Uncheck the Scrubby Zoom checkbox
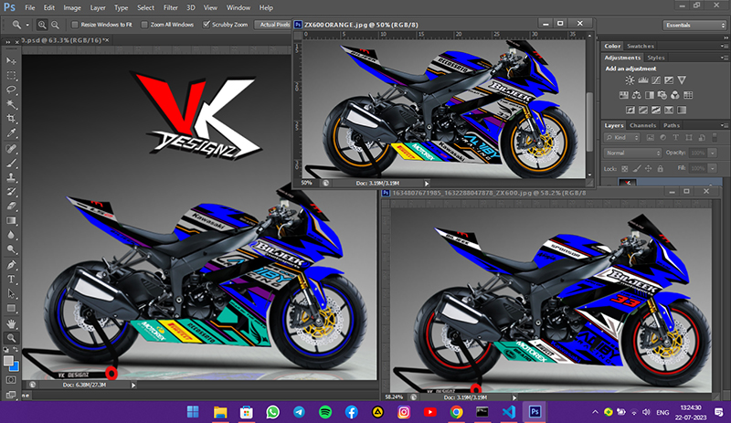Image resolution: width=731 pixels, height=423 pixels. click(206, 25)
